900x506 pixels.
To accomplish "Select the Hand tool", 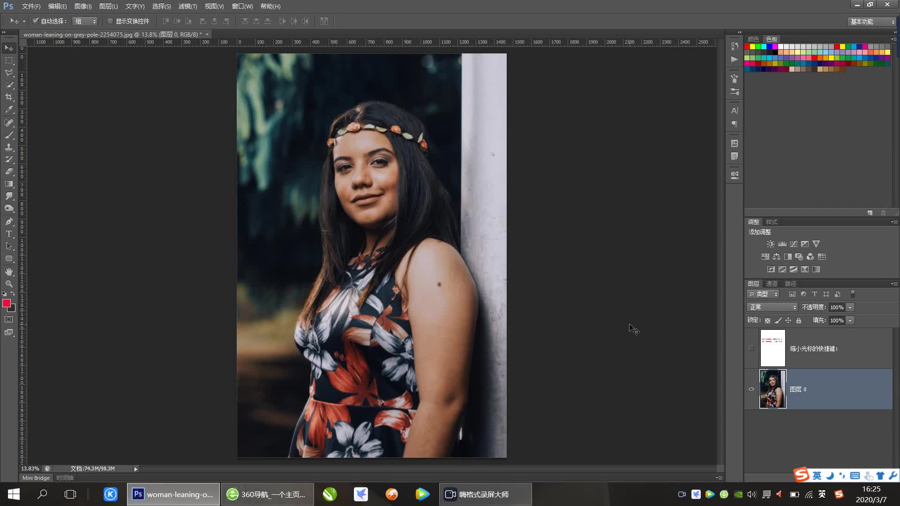I will click(9, 272).
